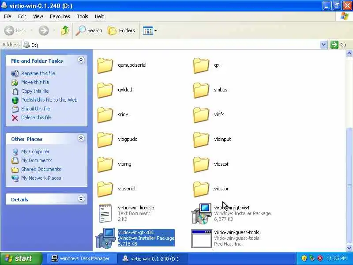Click Publish this file to the Web
Screen dimensions: 353x265
coord(49,100)
